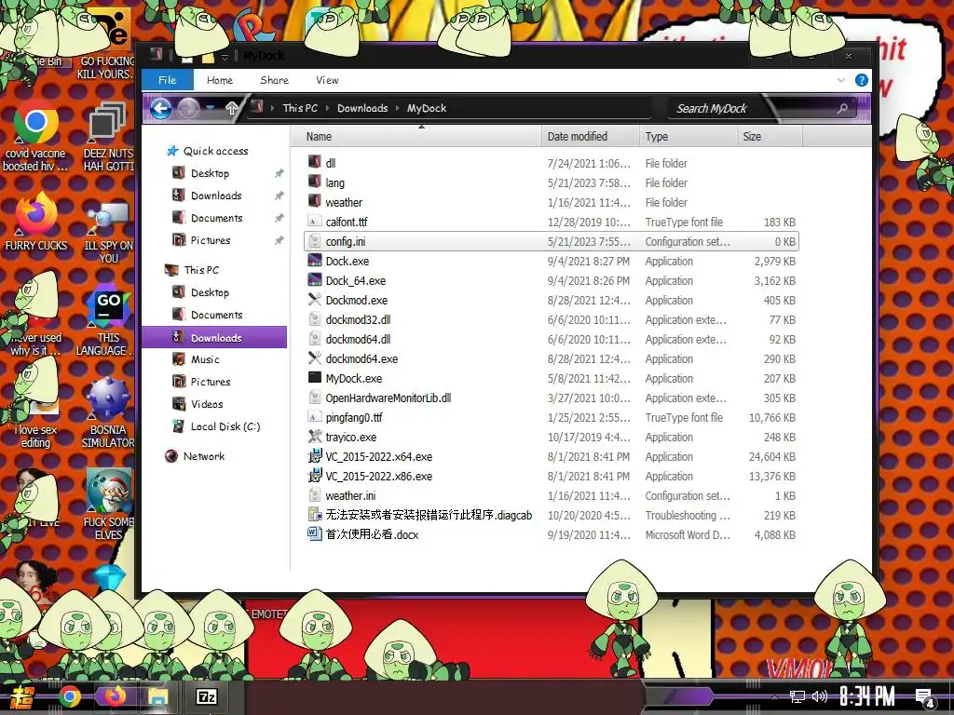The width and height of the screenshot is (954, 715).
Task: Sort by the Size column header
Action: (770, 136)
